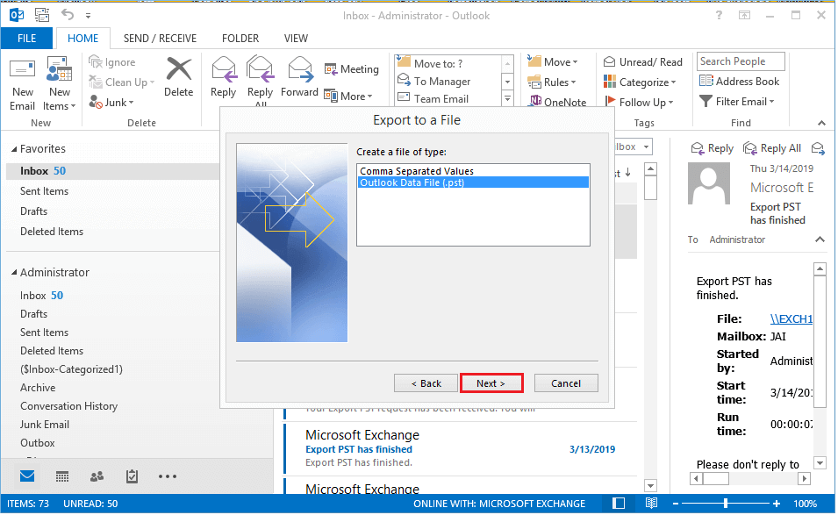
Task: Select the Team Email quick step
Action: [448, 99]
